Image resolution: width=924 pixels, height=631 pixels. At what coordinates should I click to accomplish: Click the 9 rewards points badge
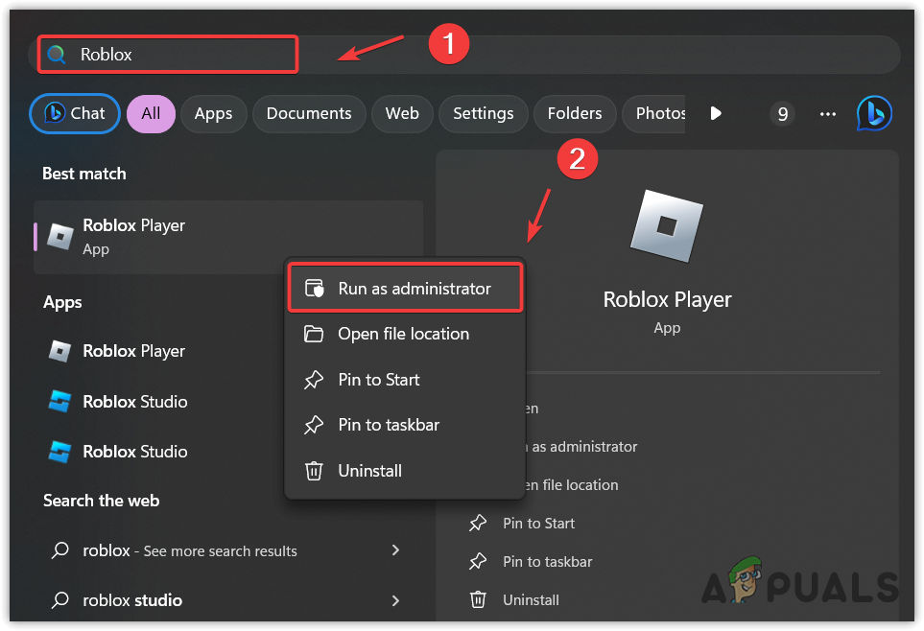[783, 113]
